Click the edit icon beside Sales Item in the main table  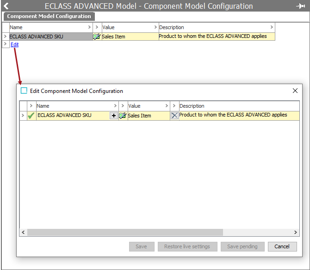click(97, 37)
